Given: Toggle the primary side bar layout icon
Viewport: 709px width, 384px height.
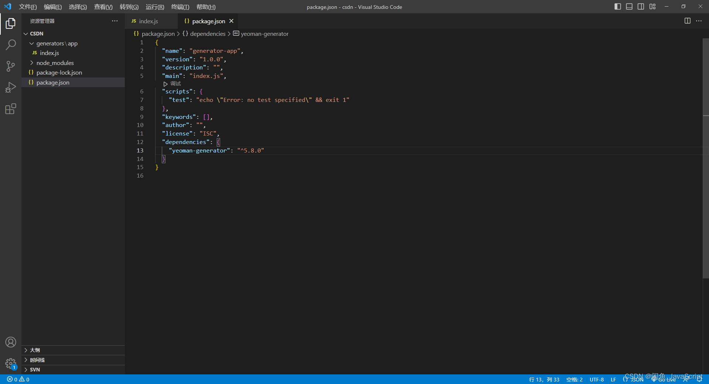Looking at the screenshot, I should tap(617, 7).
